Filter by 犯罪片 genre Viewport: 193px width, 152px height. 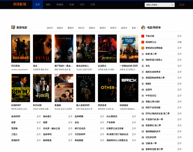(x=114, y=28)
